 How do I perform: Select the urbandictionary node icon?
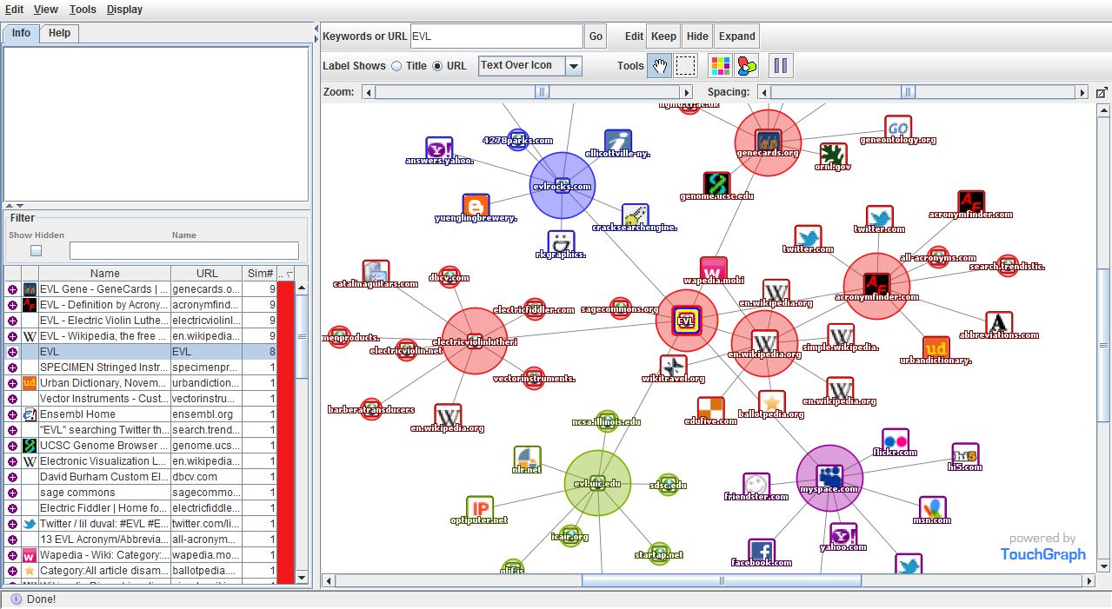(936, 348)
